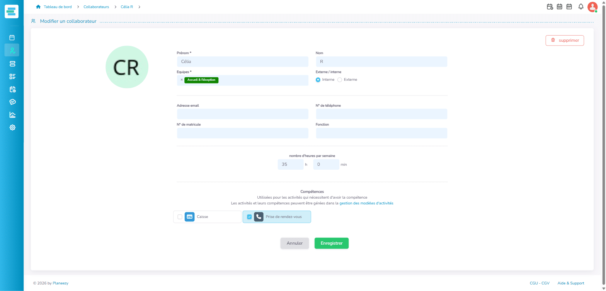Click the minutes field showing 0

coord(326,164)
